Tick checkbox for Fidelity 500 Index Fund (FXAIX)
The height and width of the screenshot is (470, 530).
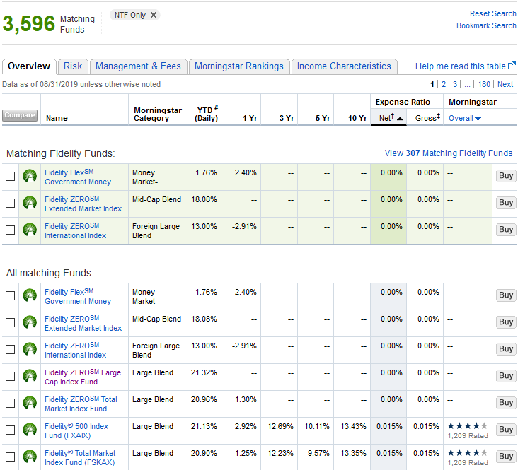coord(11,430)
